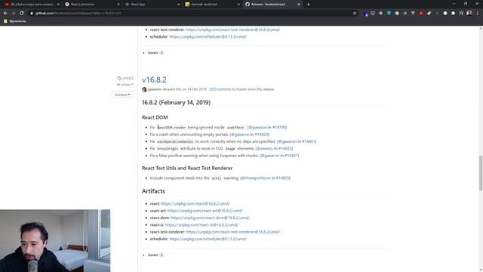Open the @aweary user link
Image resolution: width=483 pixels, height=272 pixels.
(264, 149)
